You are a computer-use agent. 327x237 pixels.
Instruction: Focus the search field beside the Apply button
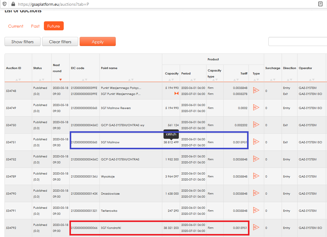tap(298, 41)
